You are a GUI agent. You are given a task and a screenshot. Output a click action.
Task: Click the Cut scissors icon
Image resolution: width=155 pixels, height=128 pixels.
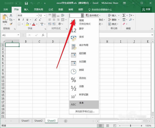[11, 15]
